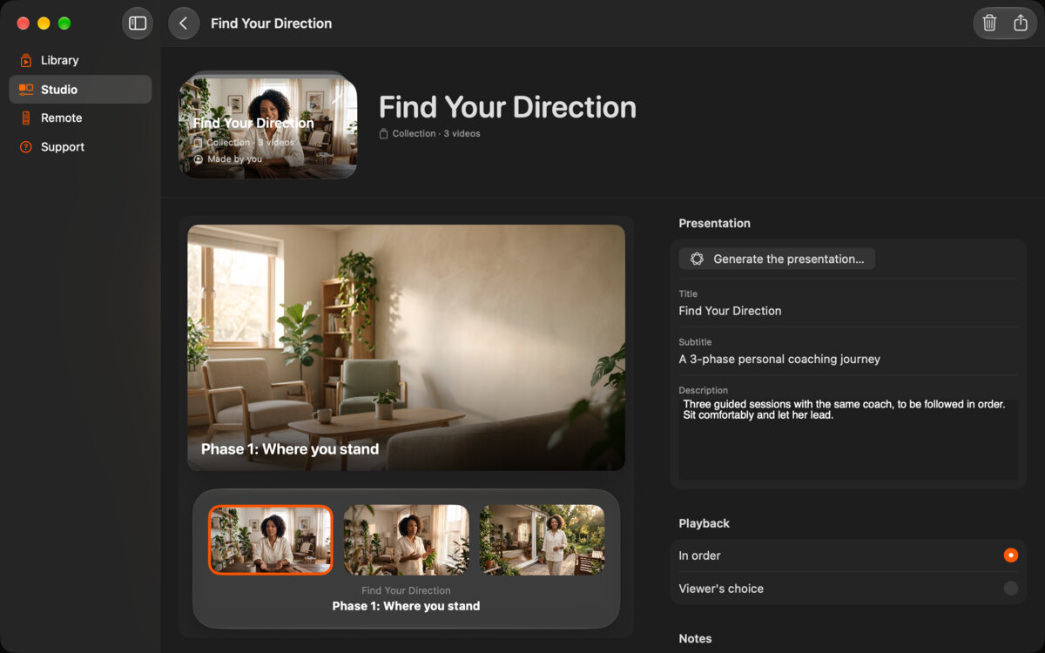Select Phase 1 thumbnail with orange border
The image size is (1045, 653).
(x=271, y=540)
